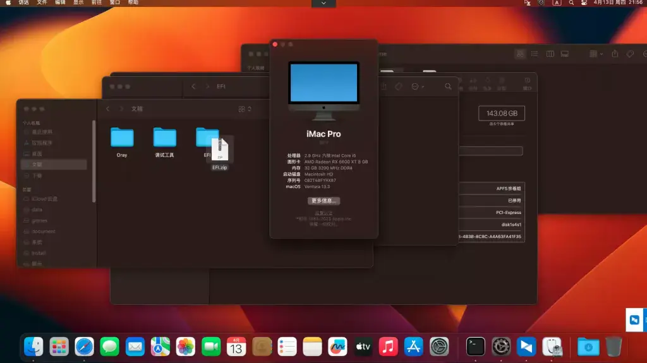This screenshot has height=363, width=647.
Task: Open the group-by dropdown in rear Finder window
Action: point(596,54)
